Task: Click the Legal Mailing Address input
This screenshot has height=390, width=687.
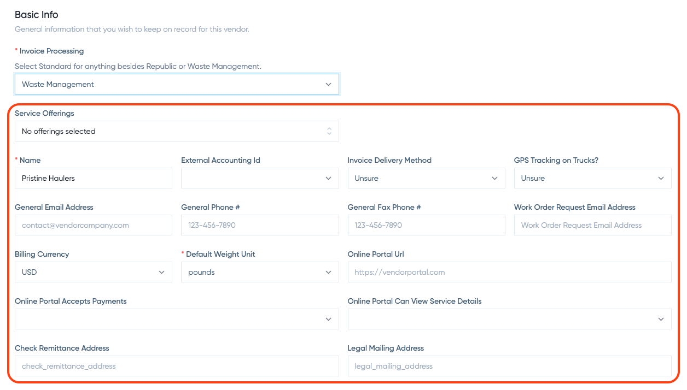Action: [510, 366]
